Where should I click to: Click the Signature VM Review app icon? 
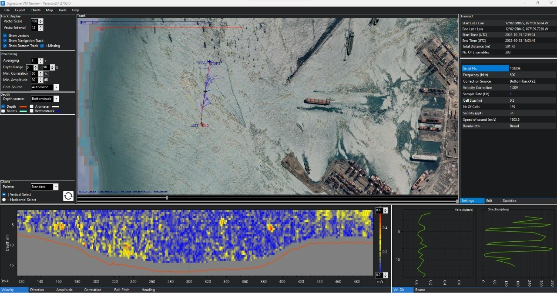pyautogui.click(x=3, y=3)
